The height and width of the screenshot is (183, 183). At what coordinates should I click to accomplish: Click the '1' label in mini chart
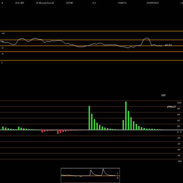click(x=117, y=173)
